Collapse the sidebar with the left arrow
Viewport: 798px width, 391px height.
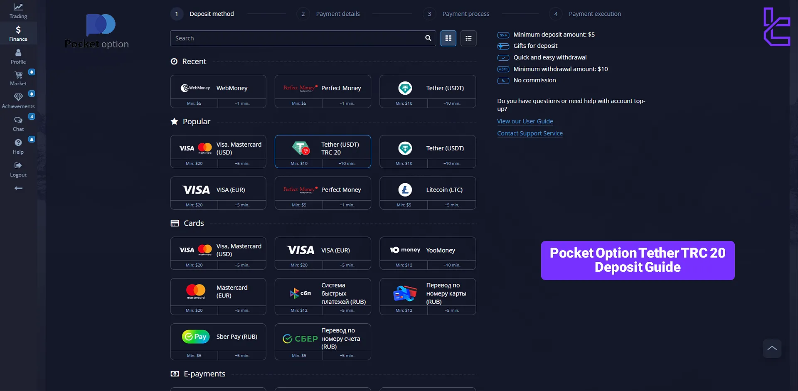(x=18, y=188)
